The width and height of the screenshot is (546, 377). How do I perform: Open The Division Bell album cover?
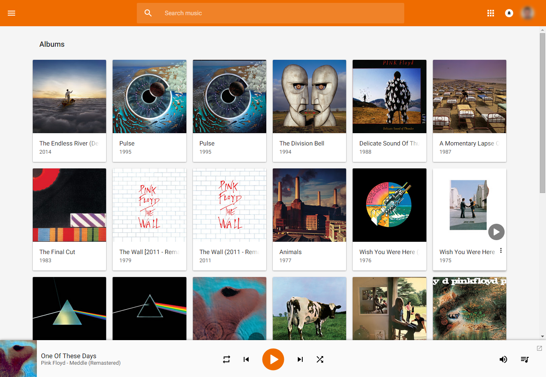pos(310,97)
